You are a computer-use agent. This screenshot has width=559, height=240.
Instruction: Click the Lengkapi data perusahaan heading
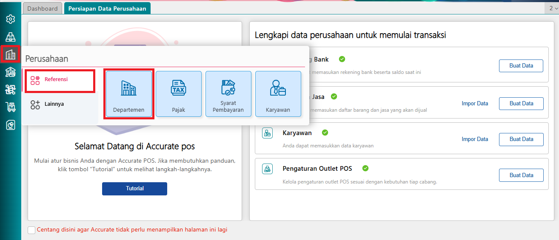coord(351,35)
